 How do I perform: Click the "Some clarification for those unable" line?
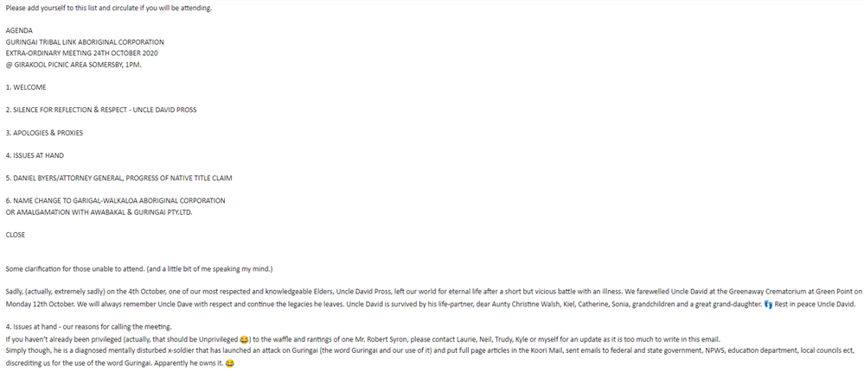[138, 269]
